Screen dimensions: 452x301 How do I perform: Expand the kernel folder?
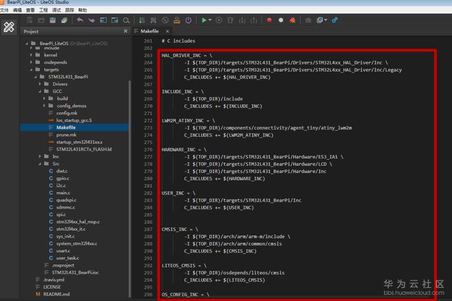tap(31, 55)
